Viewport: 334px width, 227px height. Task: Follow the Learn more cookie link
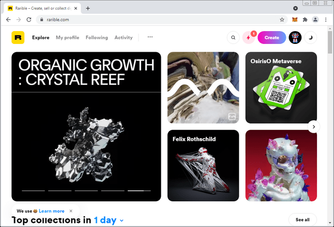tap(52, 211)
